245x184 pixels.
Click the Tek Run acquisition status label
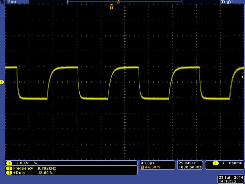click(8, 2)
